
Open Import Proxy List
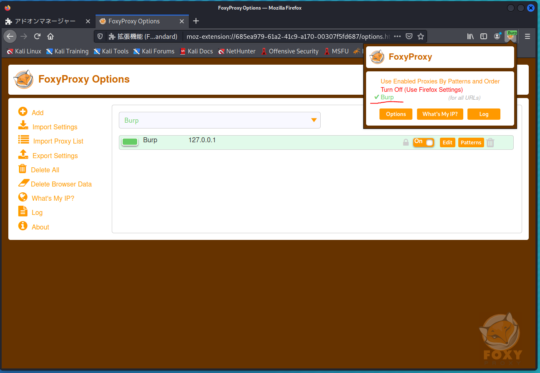point(23,141)
